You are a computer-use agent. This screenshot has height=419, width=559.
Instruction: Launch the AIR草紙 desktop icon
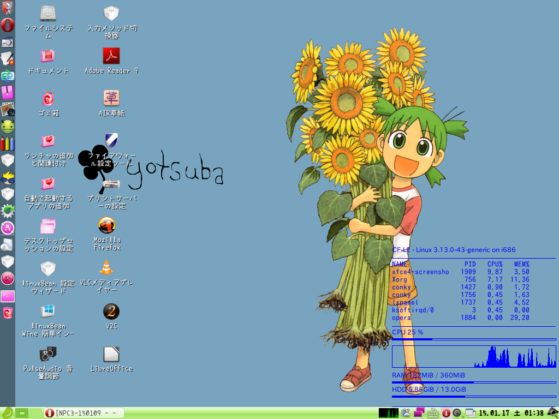[111, 98]
